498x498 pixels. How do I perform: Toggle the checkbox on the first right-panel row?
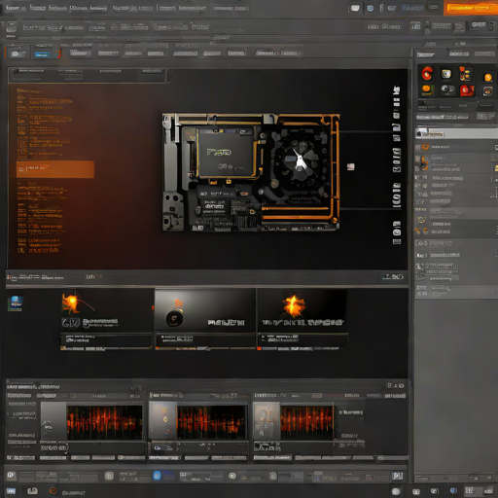(495, 147)
